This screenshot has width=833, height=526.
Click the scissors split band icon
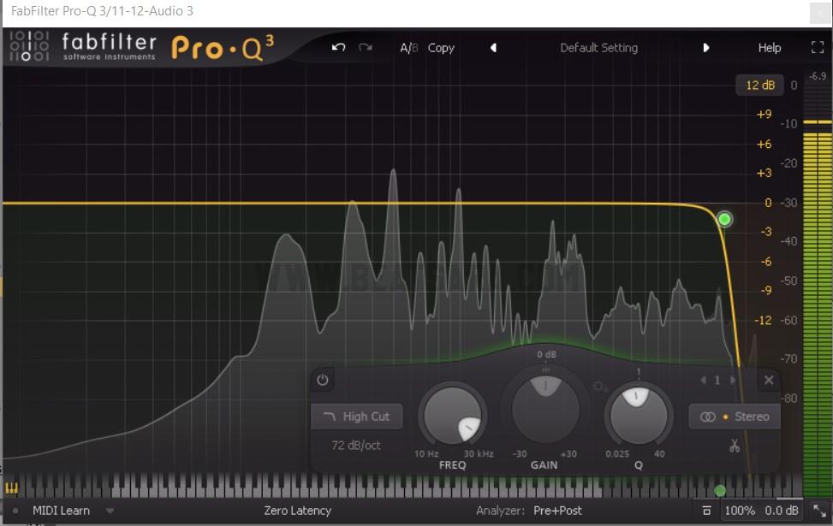[735, 446]
